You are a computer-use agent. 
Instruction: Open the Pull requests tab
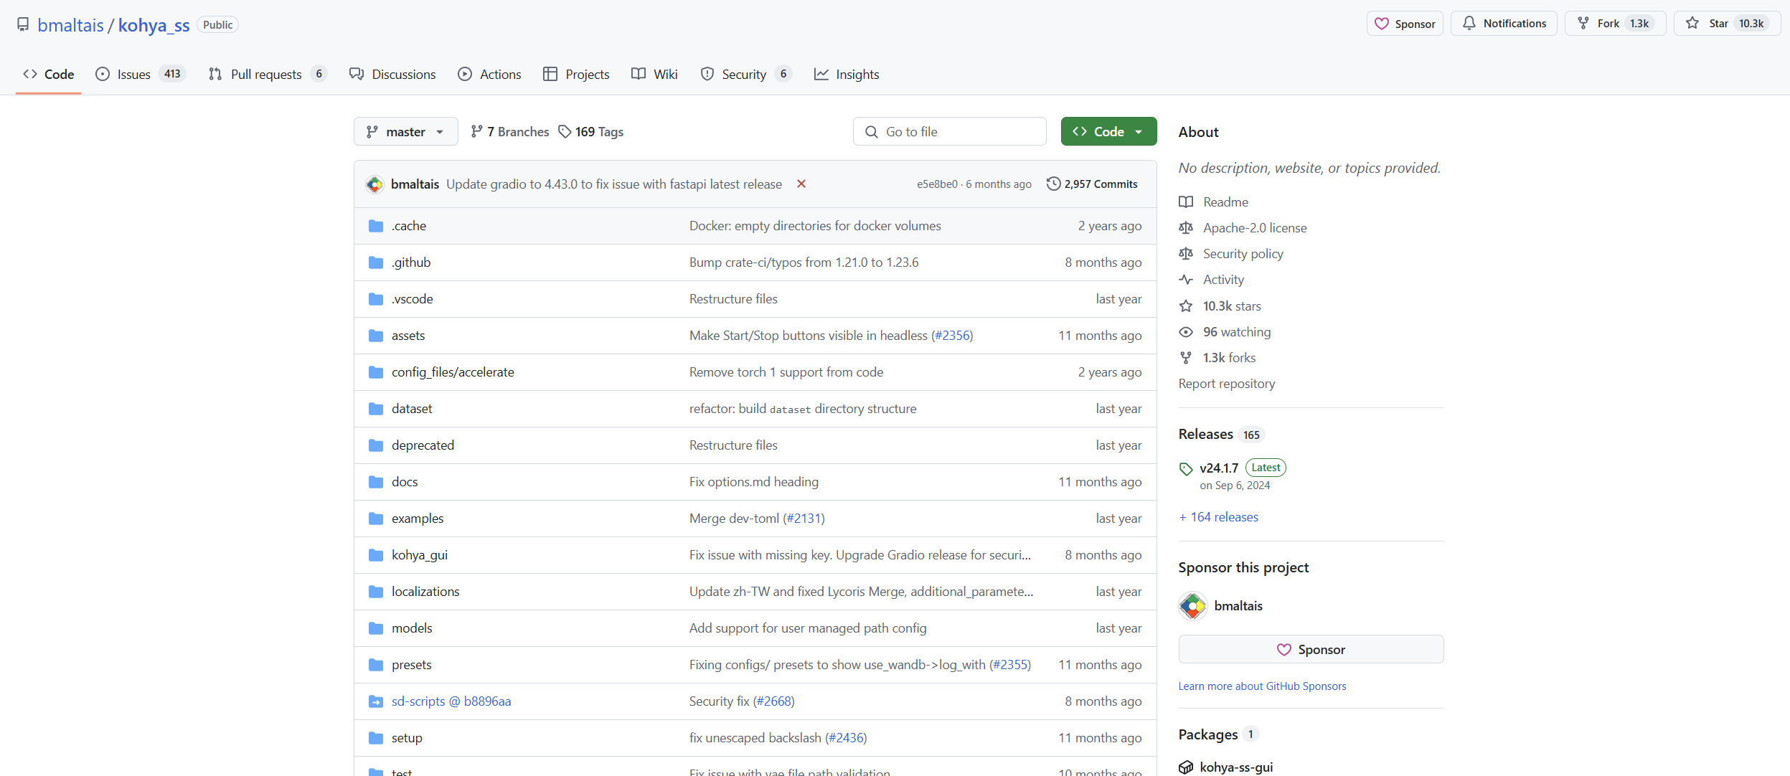266,75
